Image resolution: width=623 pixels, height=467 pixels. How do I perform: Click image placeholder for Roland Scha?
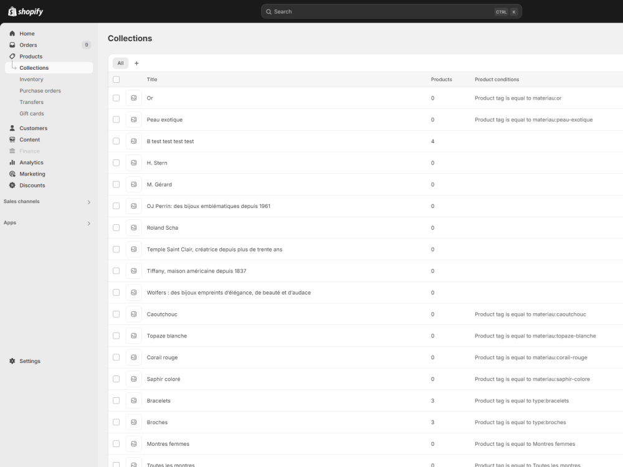(134, 227)
